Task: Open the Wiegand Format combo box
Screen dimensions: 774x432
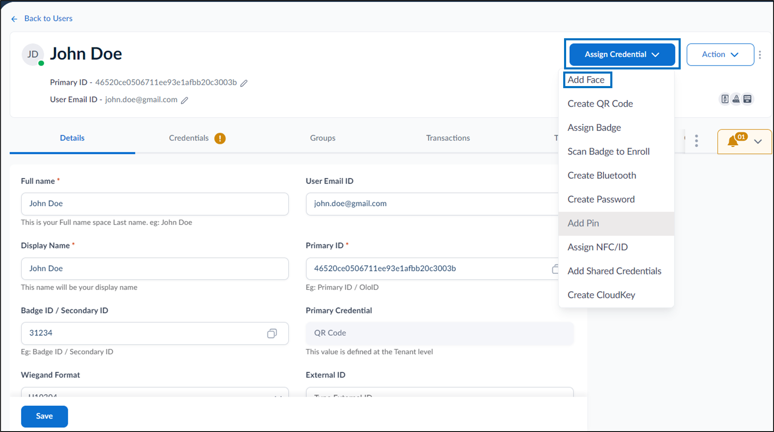Action: pyautogui.click(x=155, y=392)
